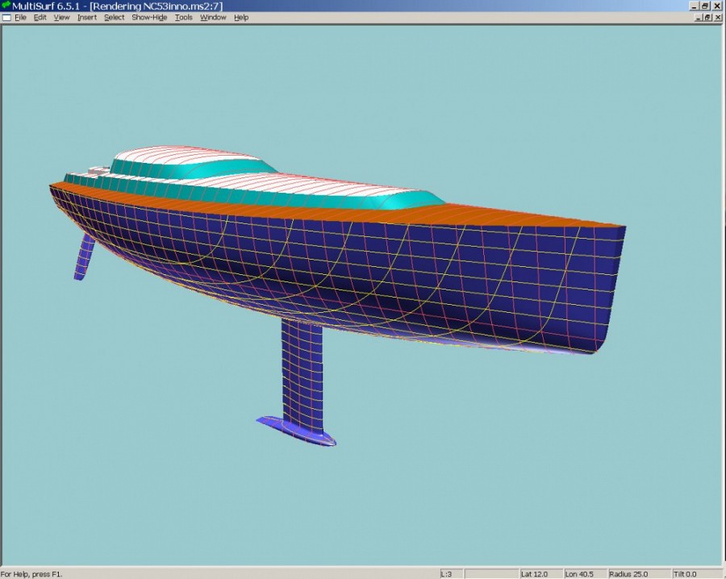Select the rudder at the boat's stern
This screenshot has height=579, width=726.
pos(85,257)
